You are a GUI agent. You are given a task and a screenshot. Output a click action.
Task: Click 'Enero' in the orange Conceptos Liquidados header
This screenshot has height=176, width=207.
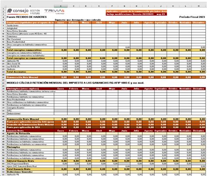(x=61, y=23)
